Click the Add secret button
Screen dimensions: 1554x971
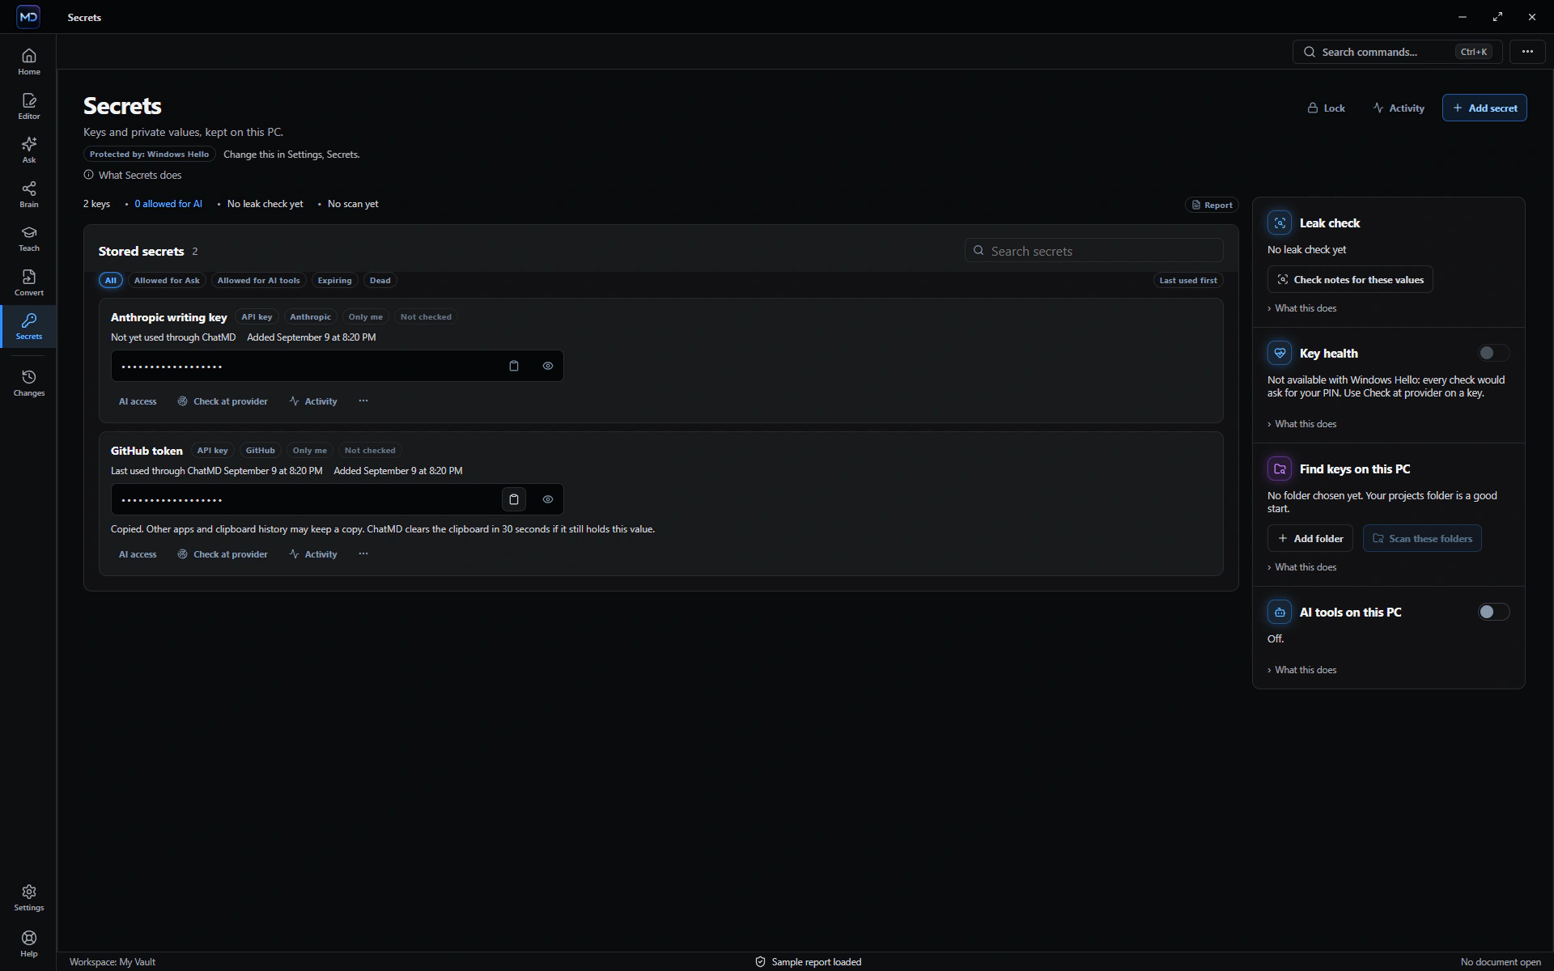pos(1484,108)
